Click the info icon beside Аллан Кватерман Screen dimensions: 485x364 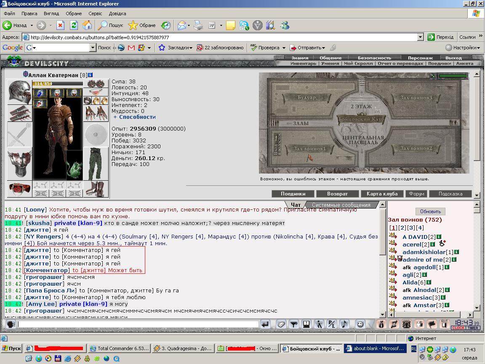91,75
